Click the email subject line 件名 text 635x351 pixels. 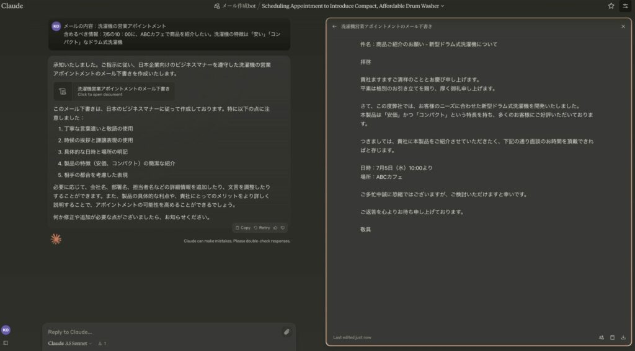tap(429, 45)
